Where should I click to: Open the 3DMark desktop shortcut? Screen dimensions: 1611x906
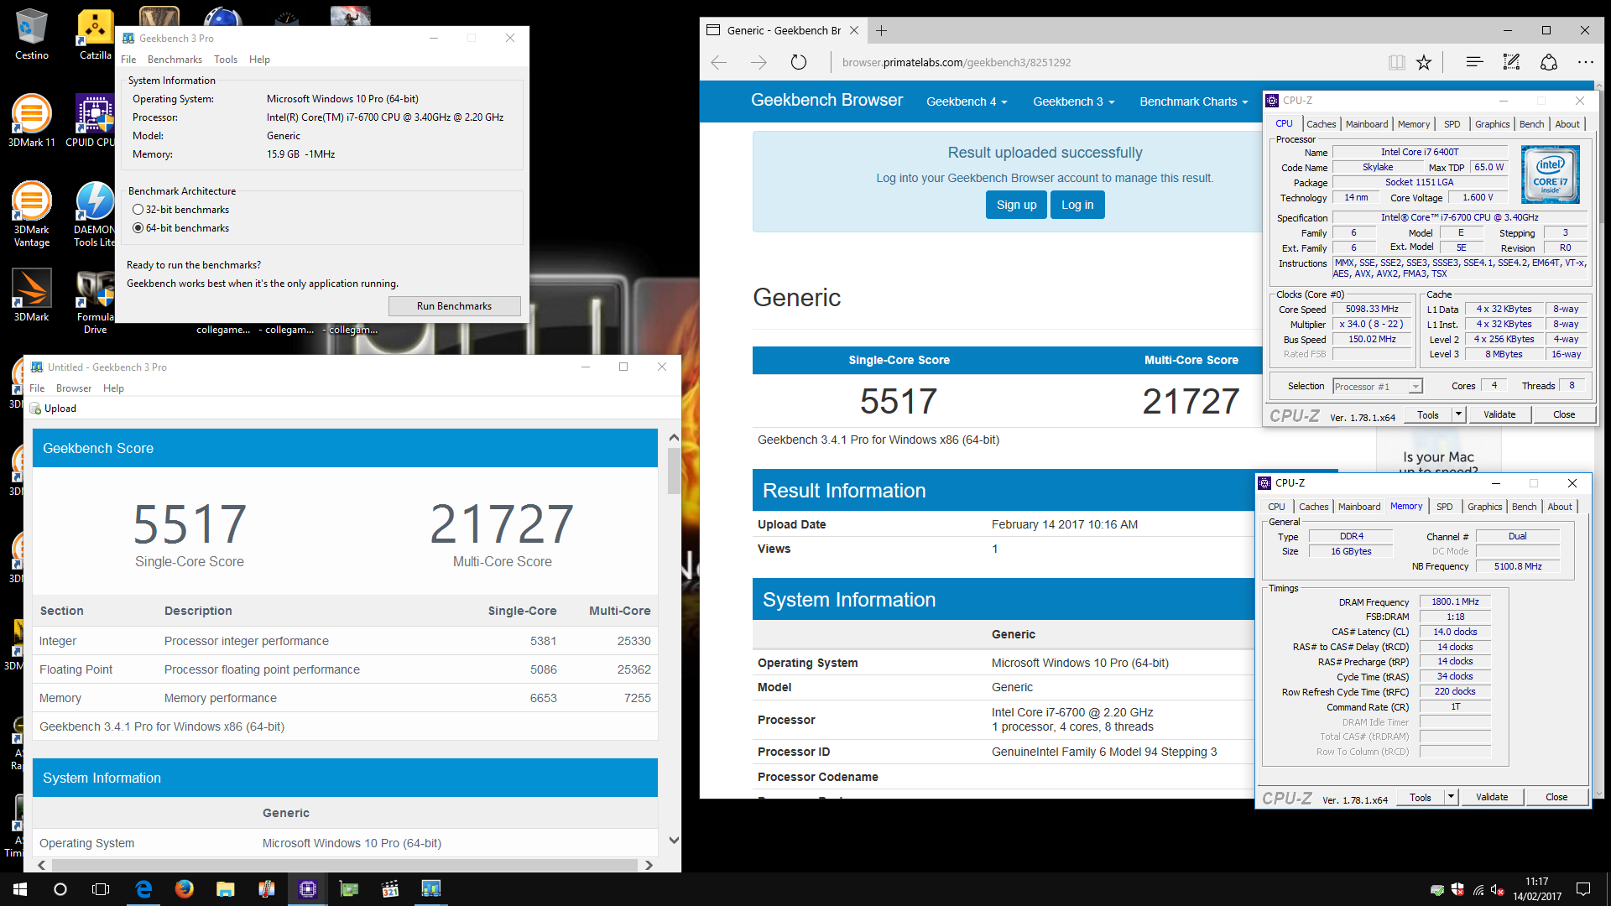[31, 294]
